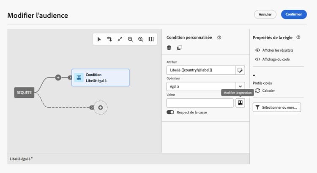Image resolution: width=317 pixels, height=173 pixels.
Task: Click the Confirmer button
Action: [294, 14]
